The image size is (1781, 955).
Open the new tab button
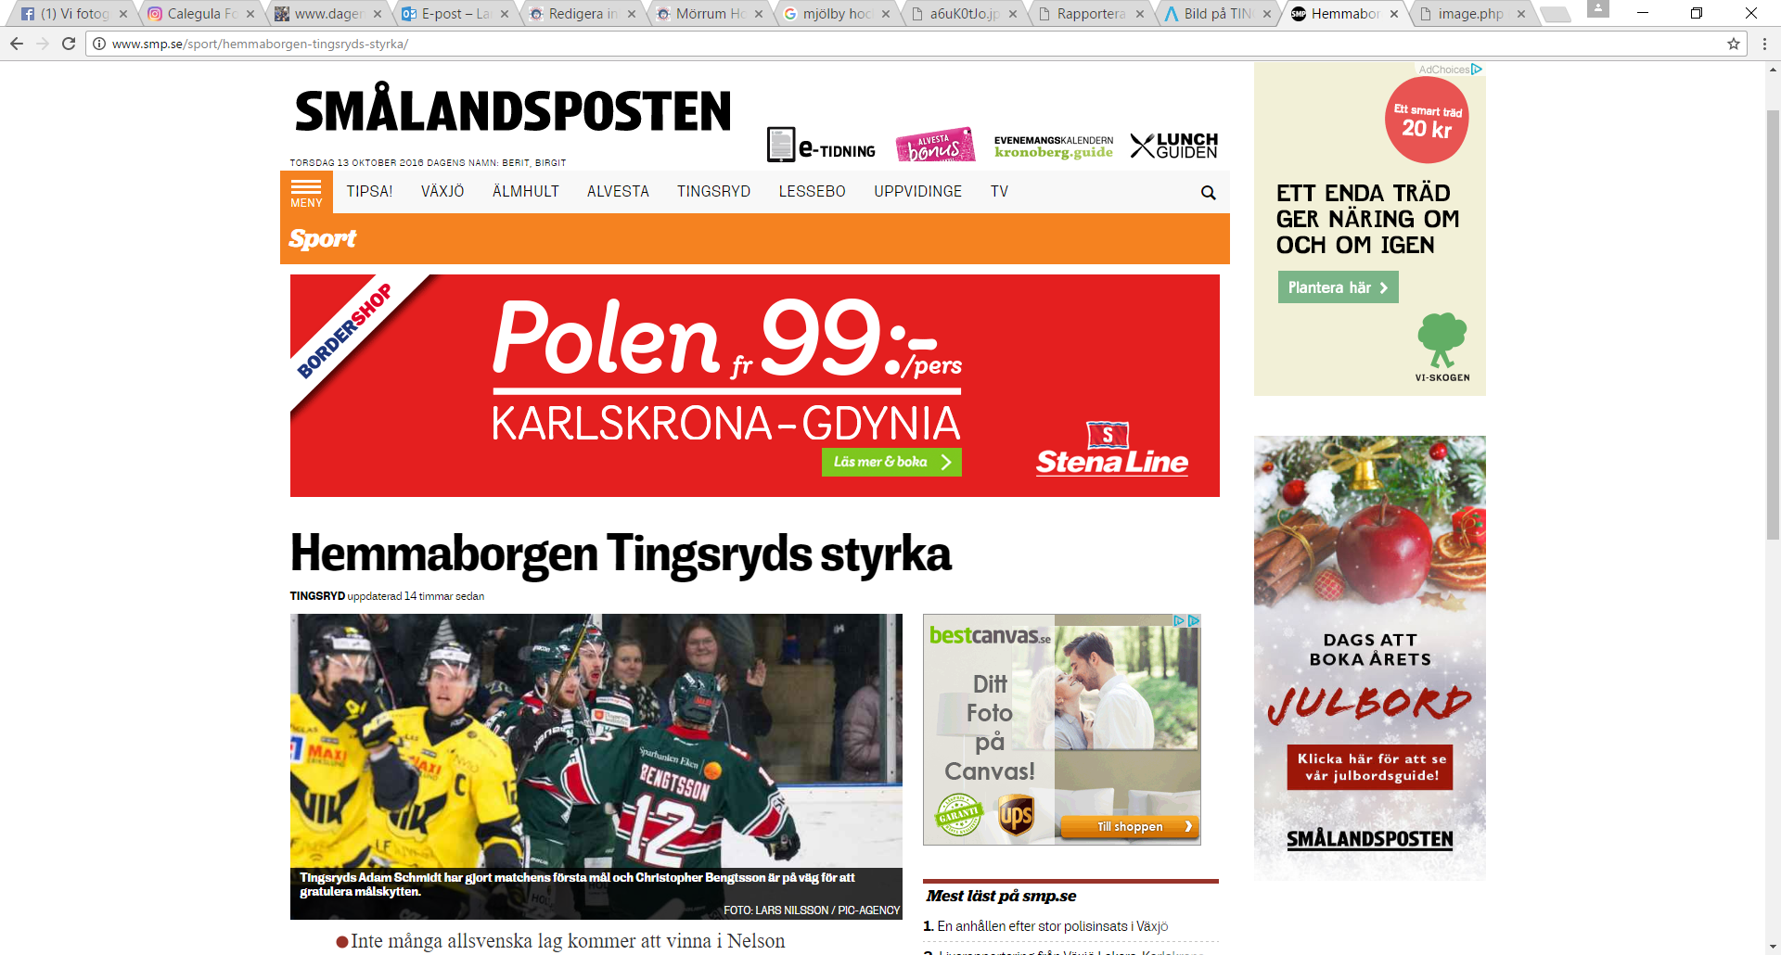pos(1555,14)
